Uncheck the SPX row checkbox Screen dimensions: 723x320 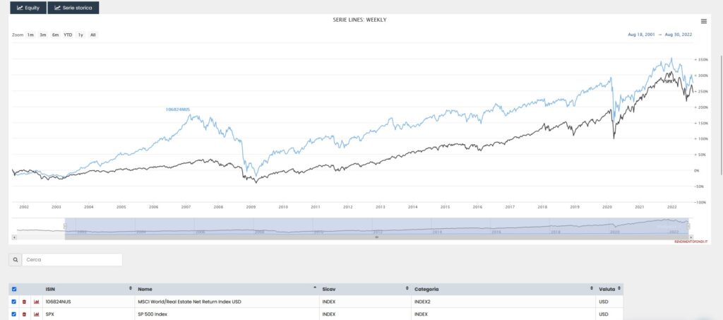click(14, 314)
